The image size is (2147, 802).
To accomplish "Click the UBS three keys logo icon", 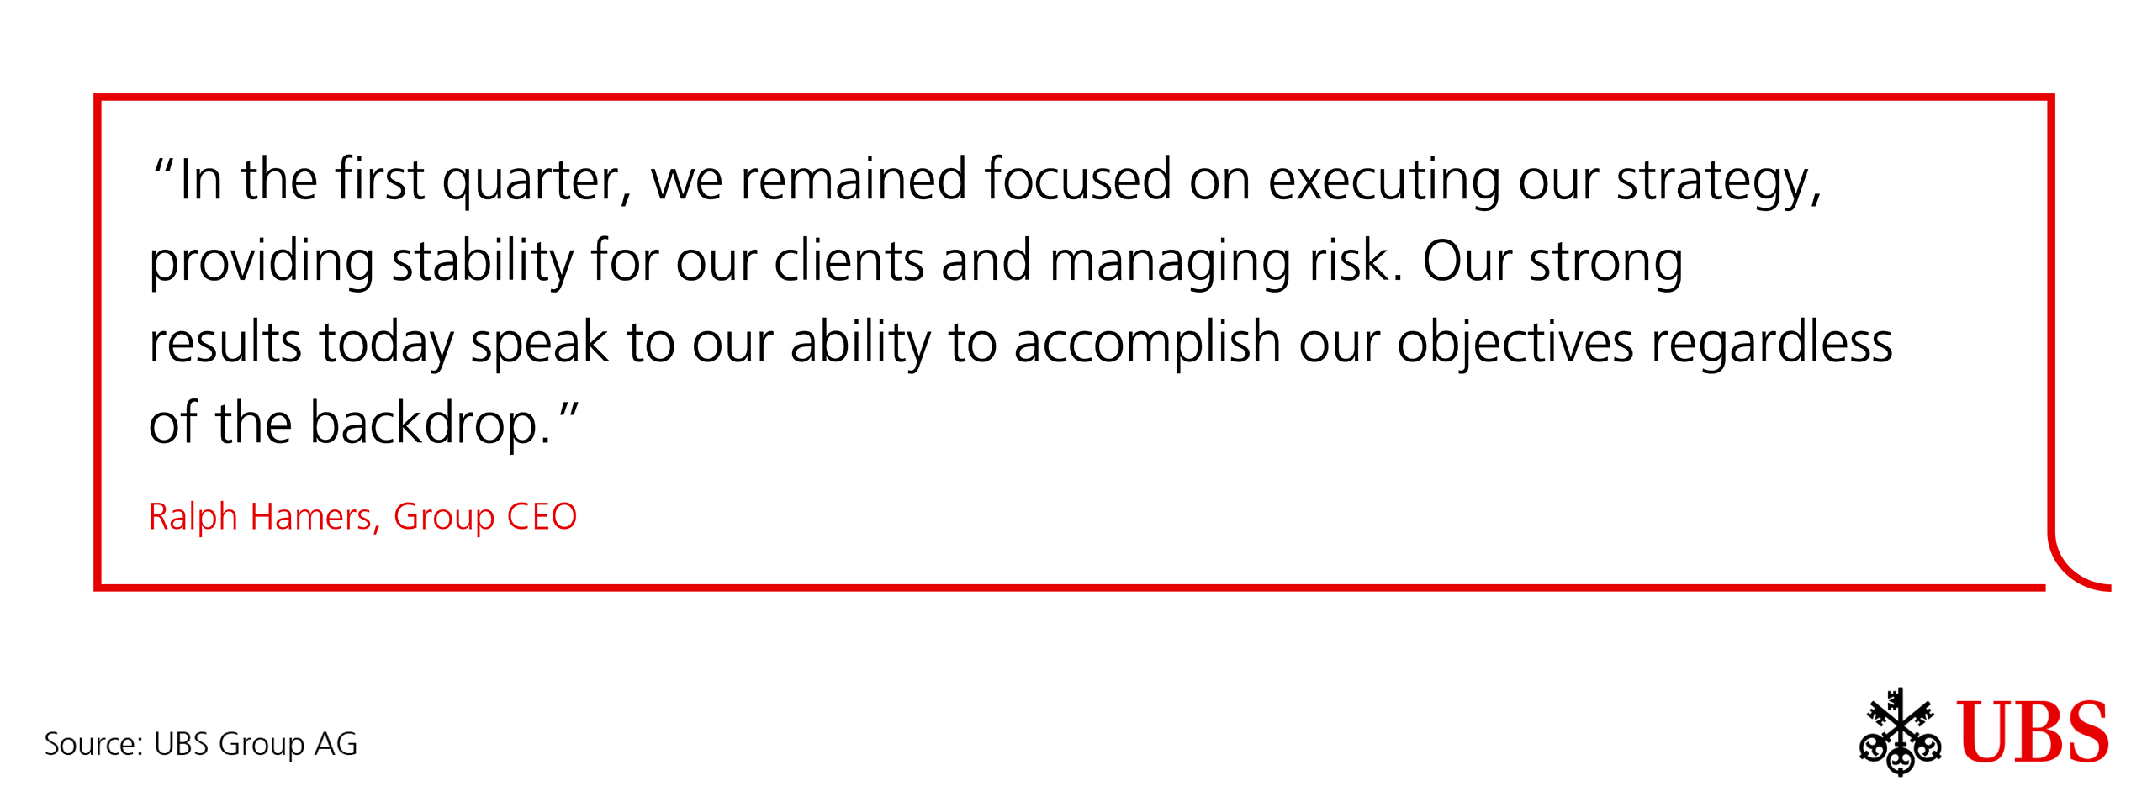I will pyautogui.click(x=1899, y=731).
